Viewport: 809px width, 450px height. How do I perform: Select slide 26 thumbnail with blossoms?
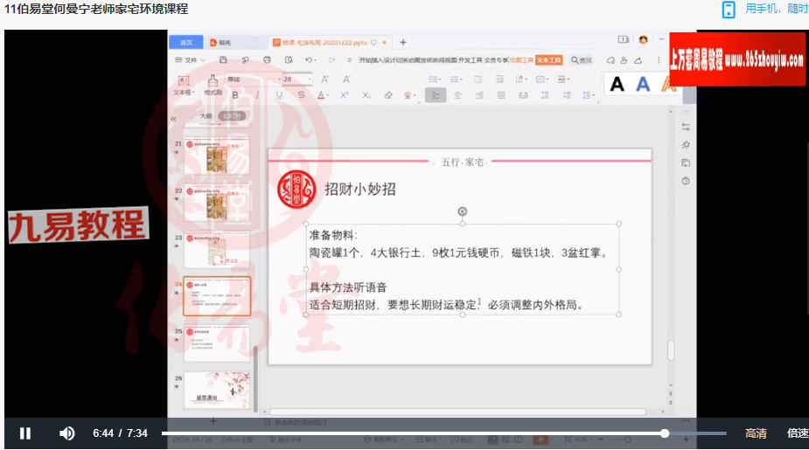217,391
